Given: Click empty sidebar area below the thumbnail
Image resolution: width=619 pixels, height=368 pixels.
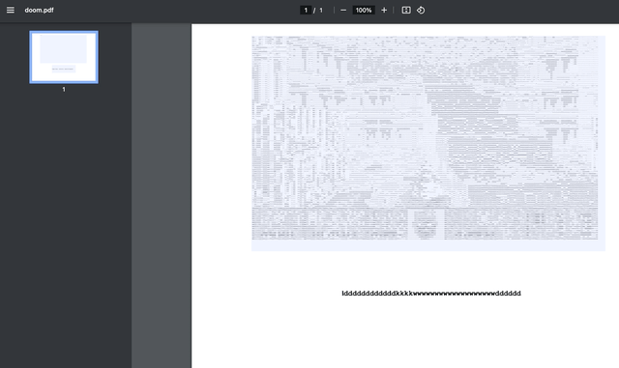Looking at the screenshot, I should point(66,229).
